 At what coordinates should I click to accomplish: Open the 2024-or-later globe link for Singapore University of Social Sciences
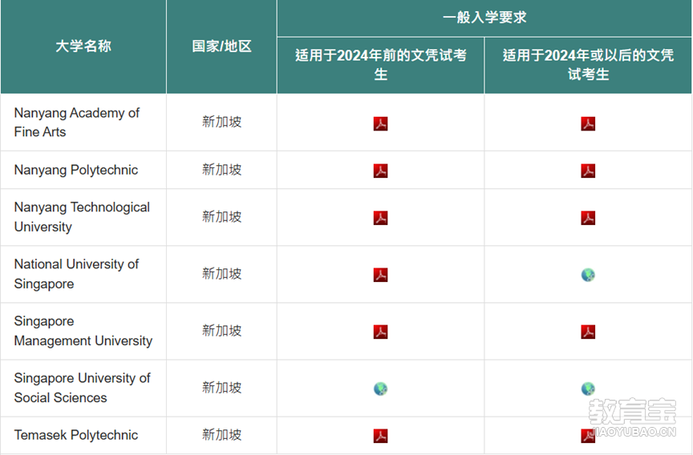tap(588, 389)
